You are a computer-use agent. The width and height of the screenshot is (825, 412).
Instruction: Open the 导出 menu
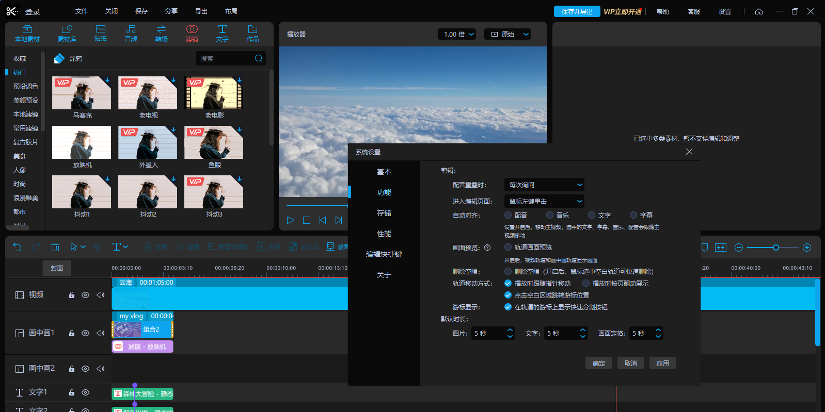(201, 11)
